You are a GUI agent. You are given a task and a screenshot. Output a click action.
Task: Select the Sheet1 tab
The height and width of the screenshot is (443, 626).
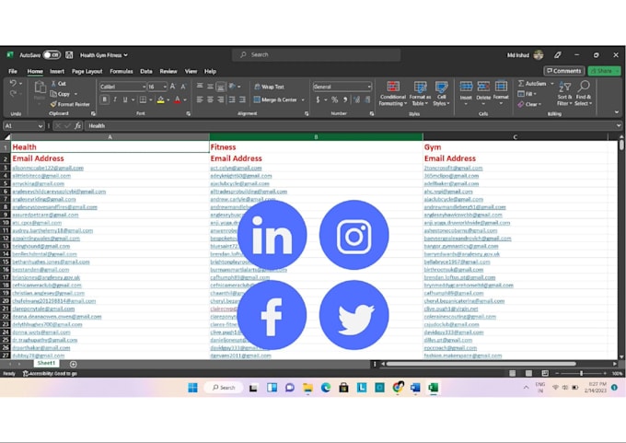46,363
